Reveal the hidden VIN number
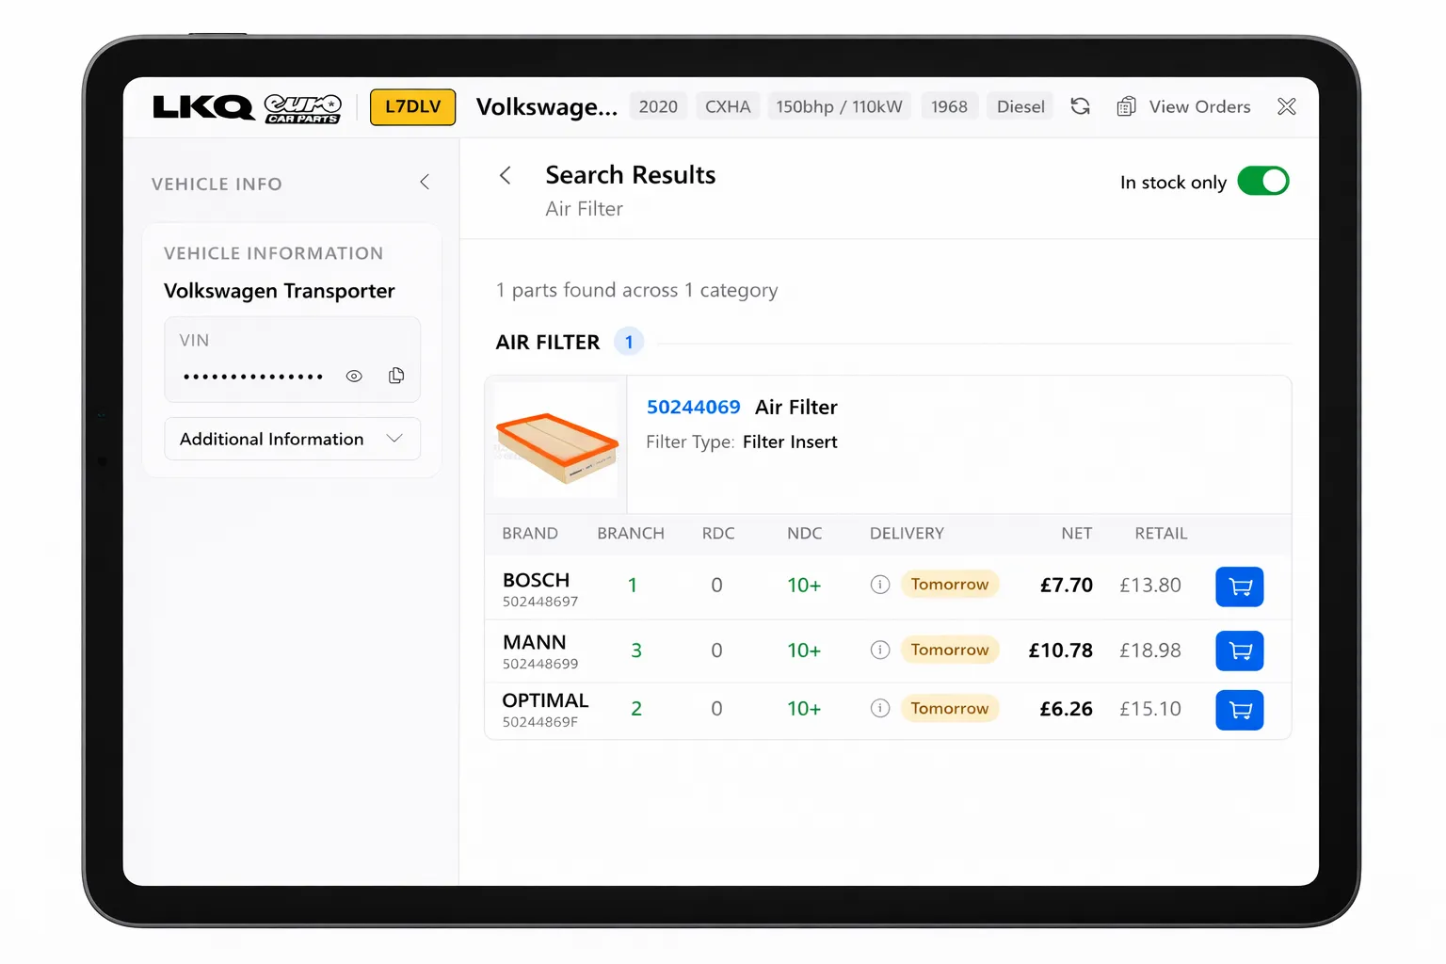The image size is (1446, 964). pos(354,375)
